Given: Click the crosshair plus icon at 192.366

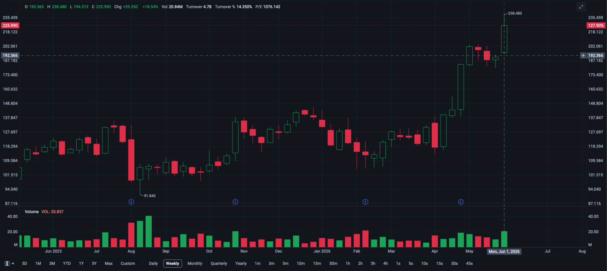Looking at the screenshot, I should 583,55.
